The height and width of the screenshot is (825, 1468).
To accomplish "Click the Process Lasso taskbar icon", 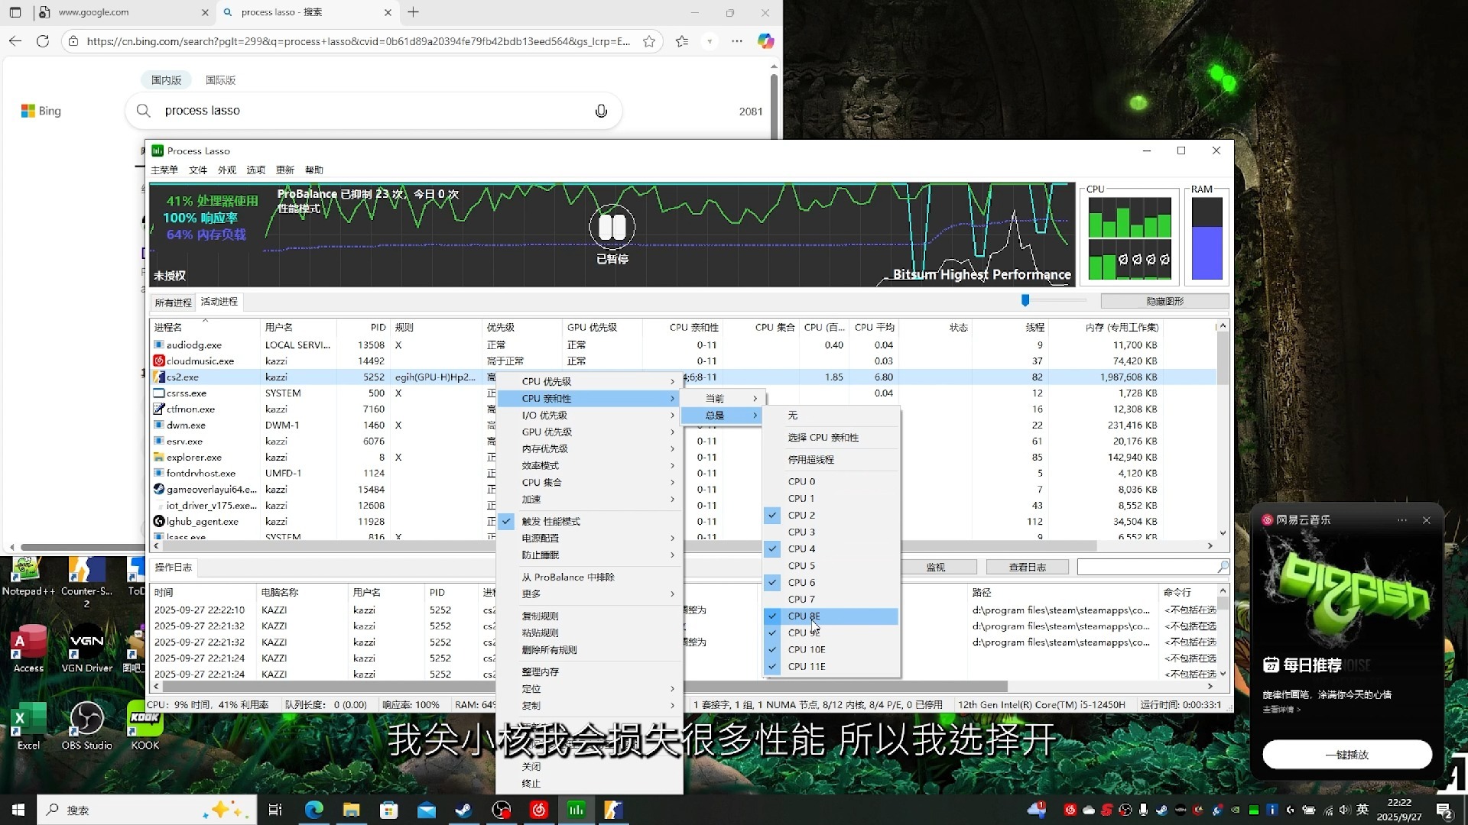I will (576, 810).
